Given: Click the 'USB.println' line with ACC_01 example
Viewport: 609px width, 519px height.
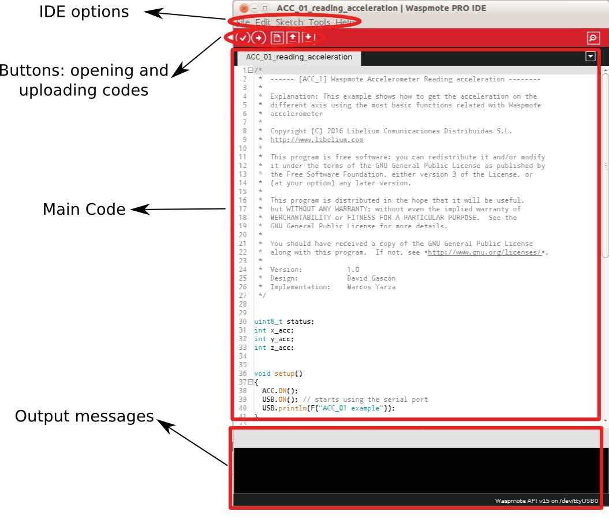Looking at the screenshot, I should [328, 408].
